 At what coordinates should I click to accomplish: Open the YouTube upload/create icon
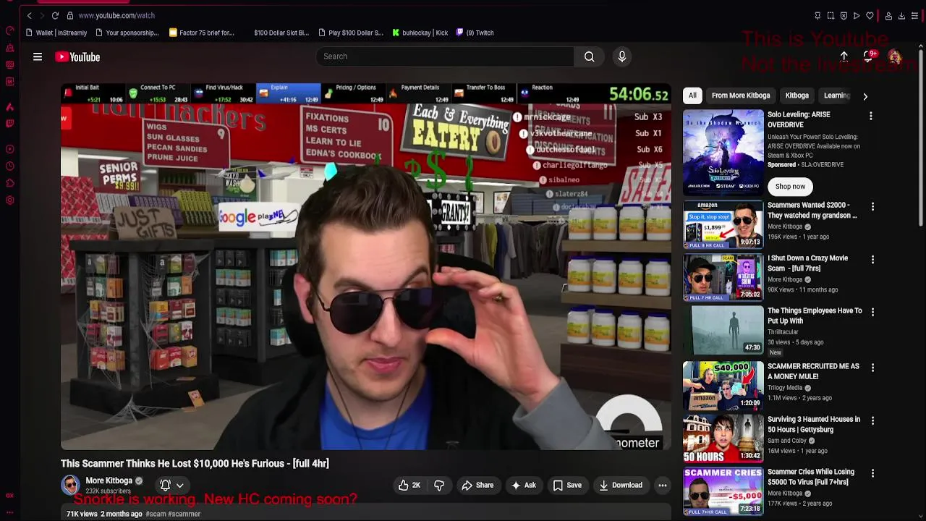tap(844, 56)
